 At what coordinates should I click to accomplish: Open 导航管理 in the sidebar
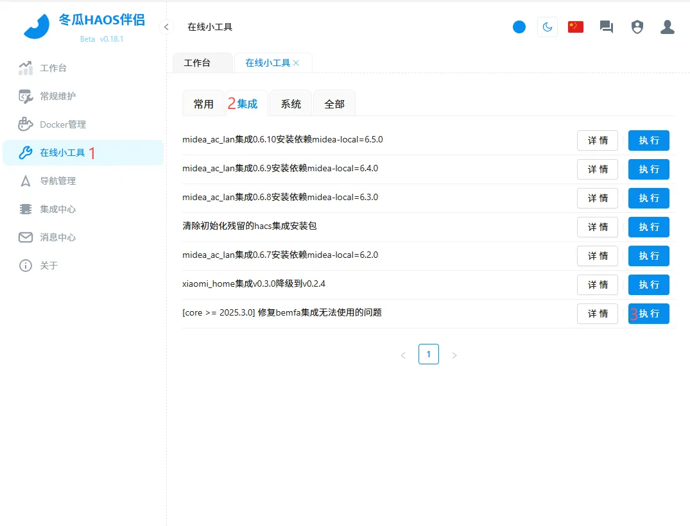[83, 181]
